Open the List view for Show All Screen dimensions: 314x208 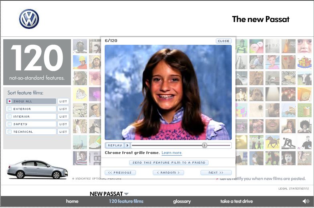63,101
